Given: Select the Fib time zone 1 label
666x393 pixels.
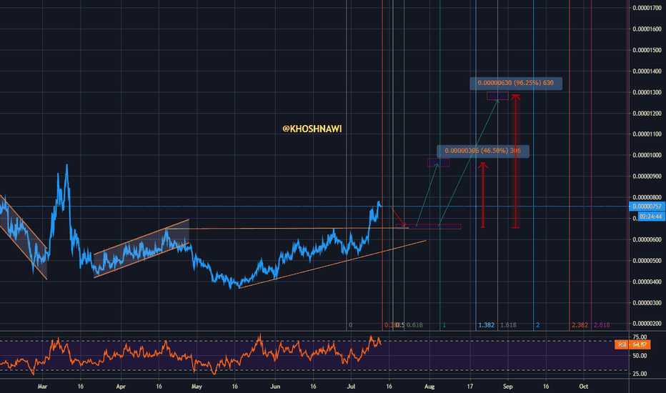Looking at the screenshot, I should pos(444,325).
